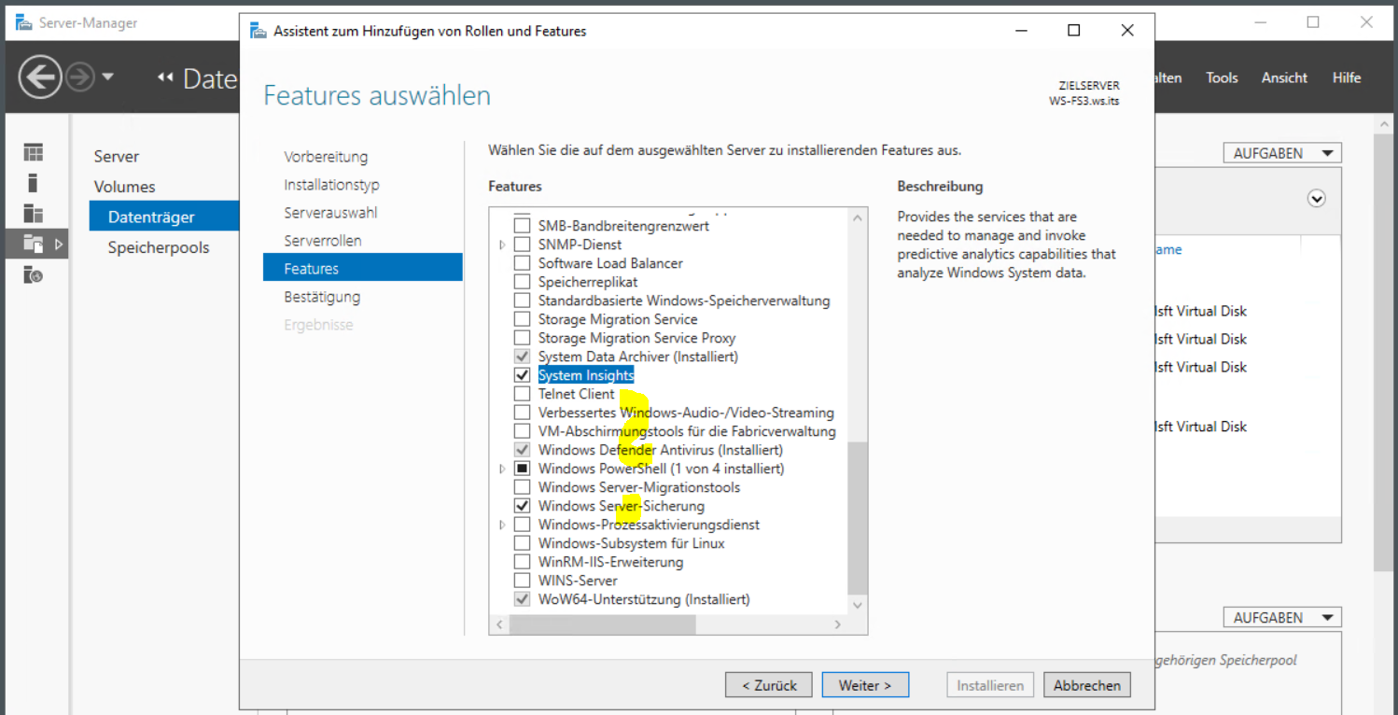
Task: Expand Windows PowerShell tree node
Action: [502, 469]
